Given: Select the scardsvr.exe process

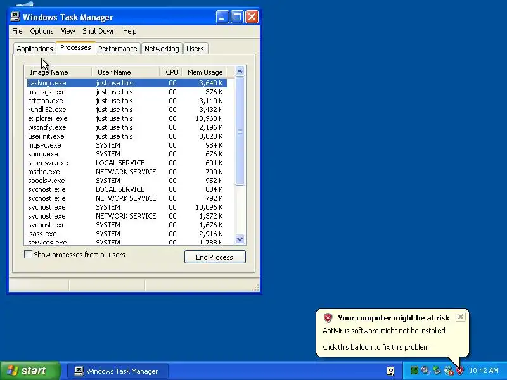Looking at the screenshot, I should [127, 163].
